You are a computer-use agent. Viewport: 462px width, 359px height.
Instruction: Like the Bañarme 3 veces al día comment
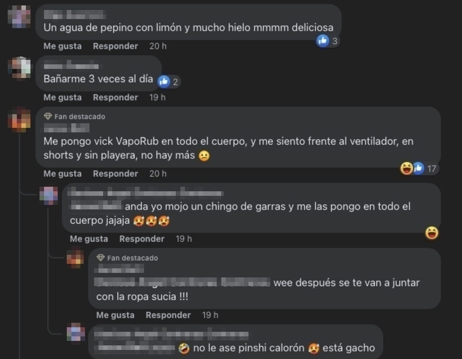[x=63, y=97]
